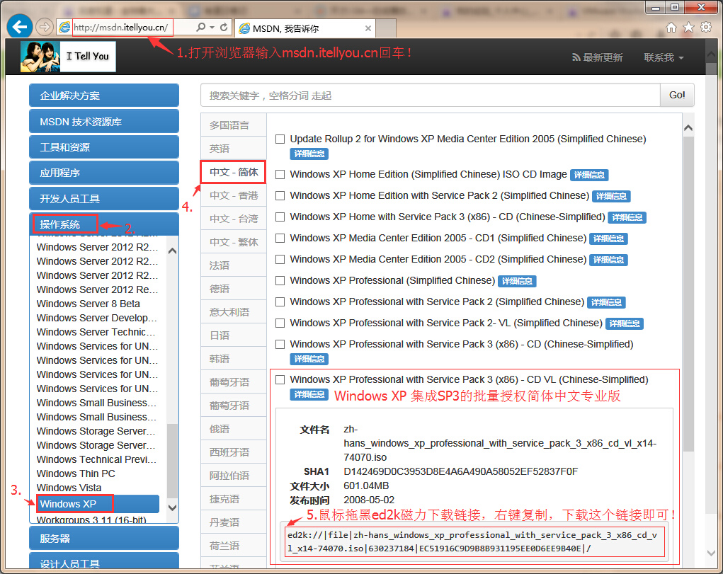Switch to the 中文 - 香港 language tab

[x=233, y=195]
